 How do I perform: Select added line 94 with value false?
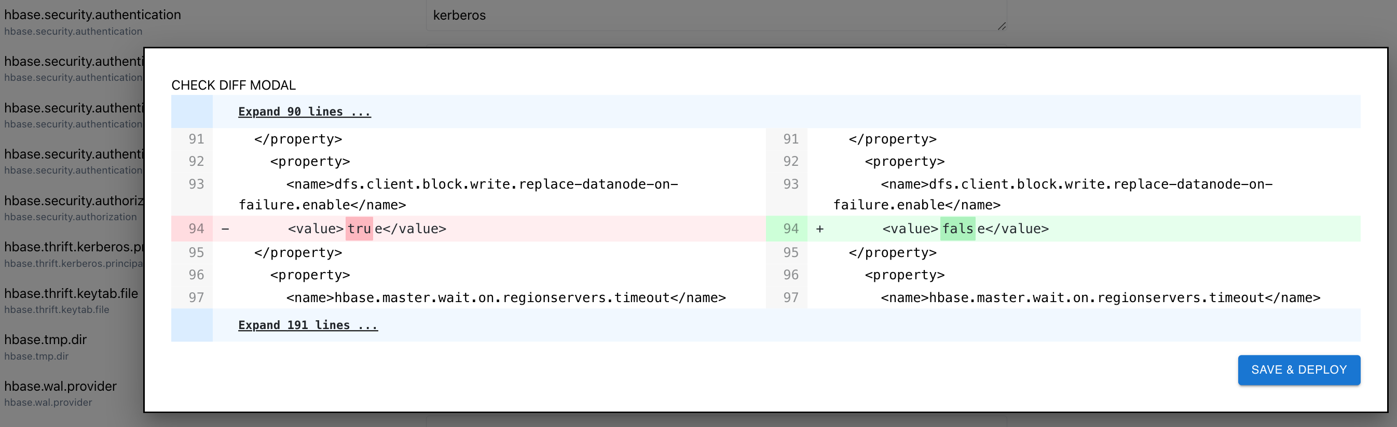(x=1062, y=229)
